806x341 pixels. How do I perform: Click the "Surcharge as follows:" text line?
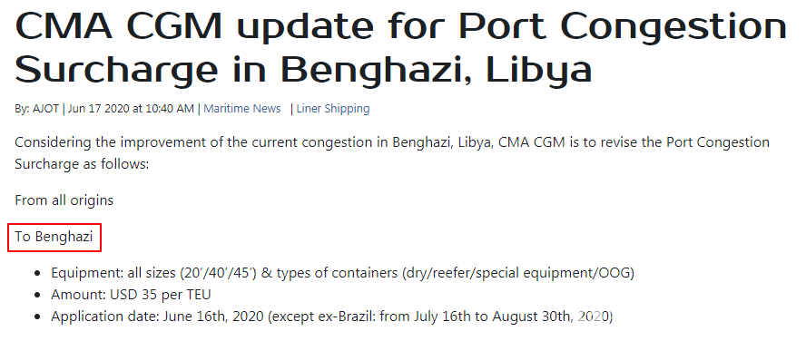click(81, 165)
